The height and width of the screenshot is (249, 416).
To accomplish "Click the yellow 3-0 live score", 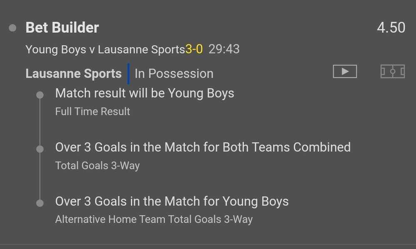I will pyautogui.click(x=194, y=49).
